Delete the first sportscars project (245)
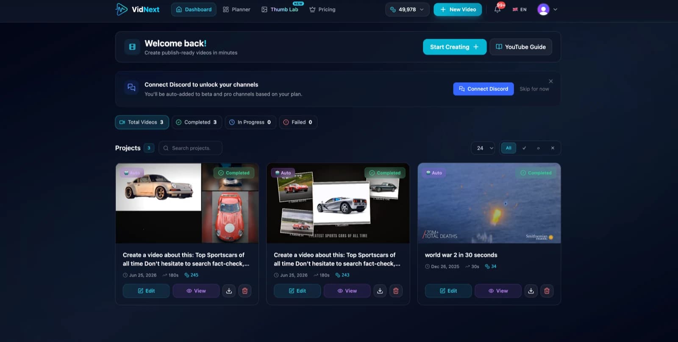 point(245,291)
